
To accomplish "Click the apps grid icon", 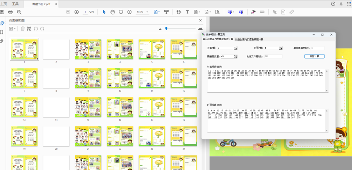I will point(349,4).
